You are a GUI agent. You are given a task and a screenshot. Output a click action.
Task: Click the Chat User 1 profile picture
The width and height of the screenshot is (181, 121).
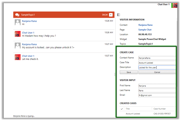pyautogui.click(x=175, y=5)
